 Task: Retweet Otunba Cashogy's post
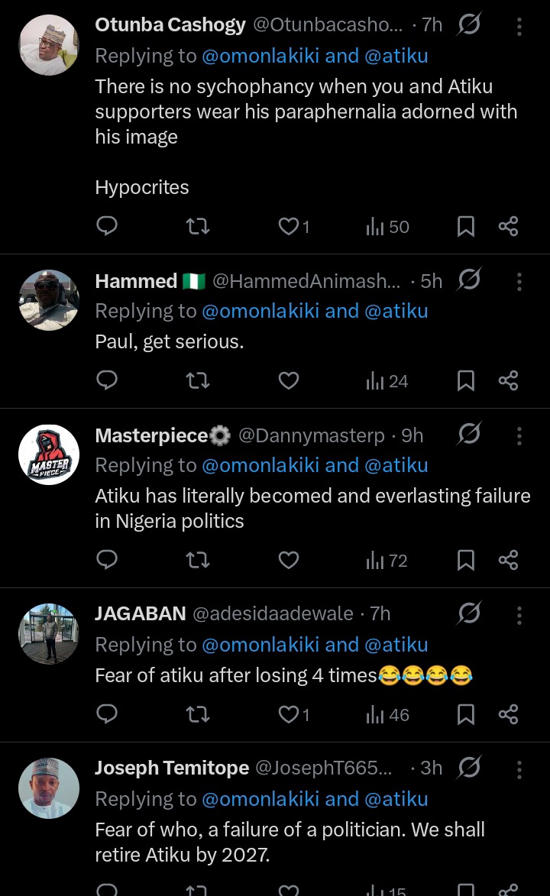(x=198, y=226)
